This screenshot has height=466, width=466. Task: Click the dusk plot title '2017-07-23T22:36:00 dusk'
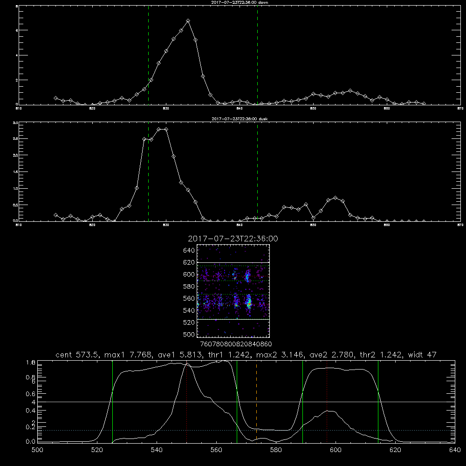point(240,119)
